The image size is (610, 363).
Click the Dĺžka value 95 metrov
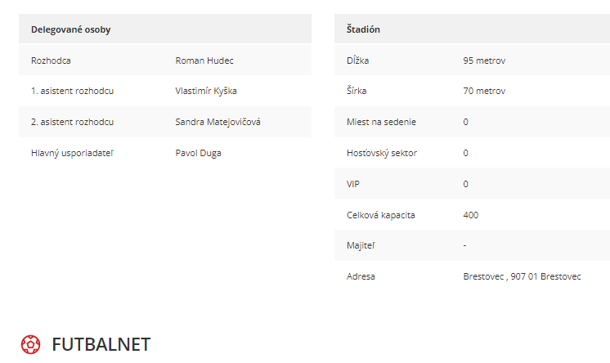coord(484,60)
